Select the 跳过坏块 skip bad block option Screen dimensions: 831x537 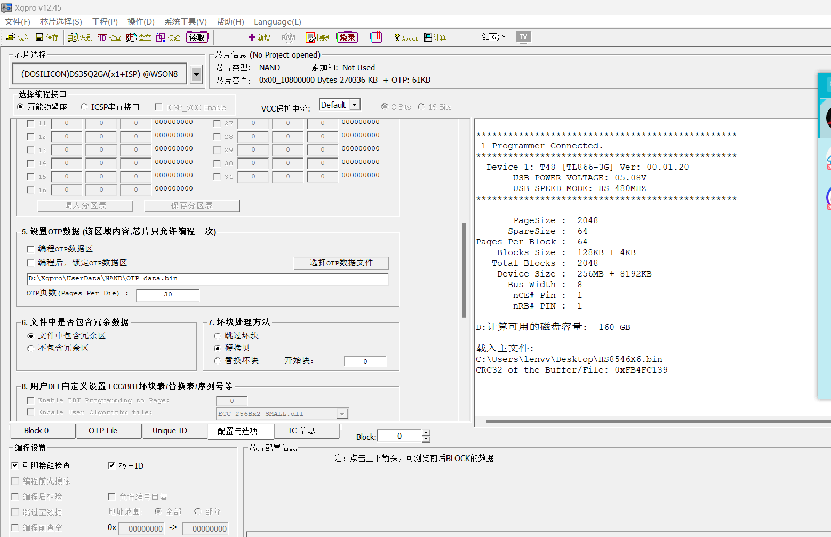coord(218,336)
